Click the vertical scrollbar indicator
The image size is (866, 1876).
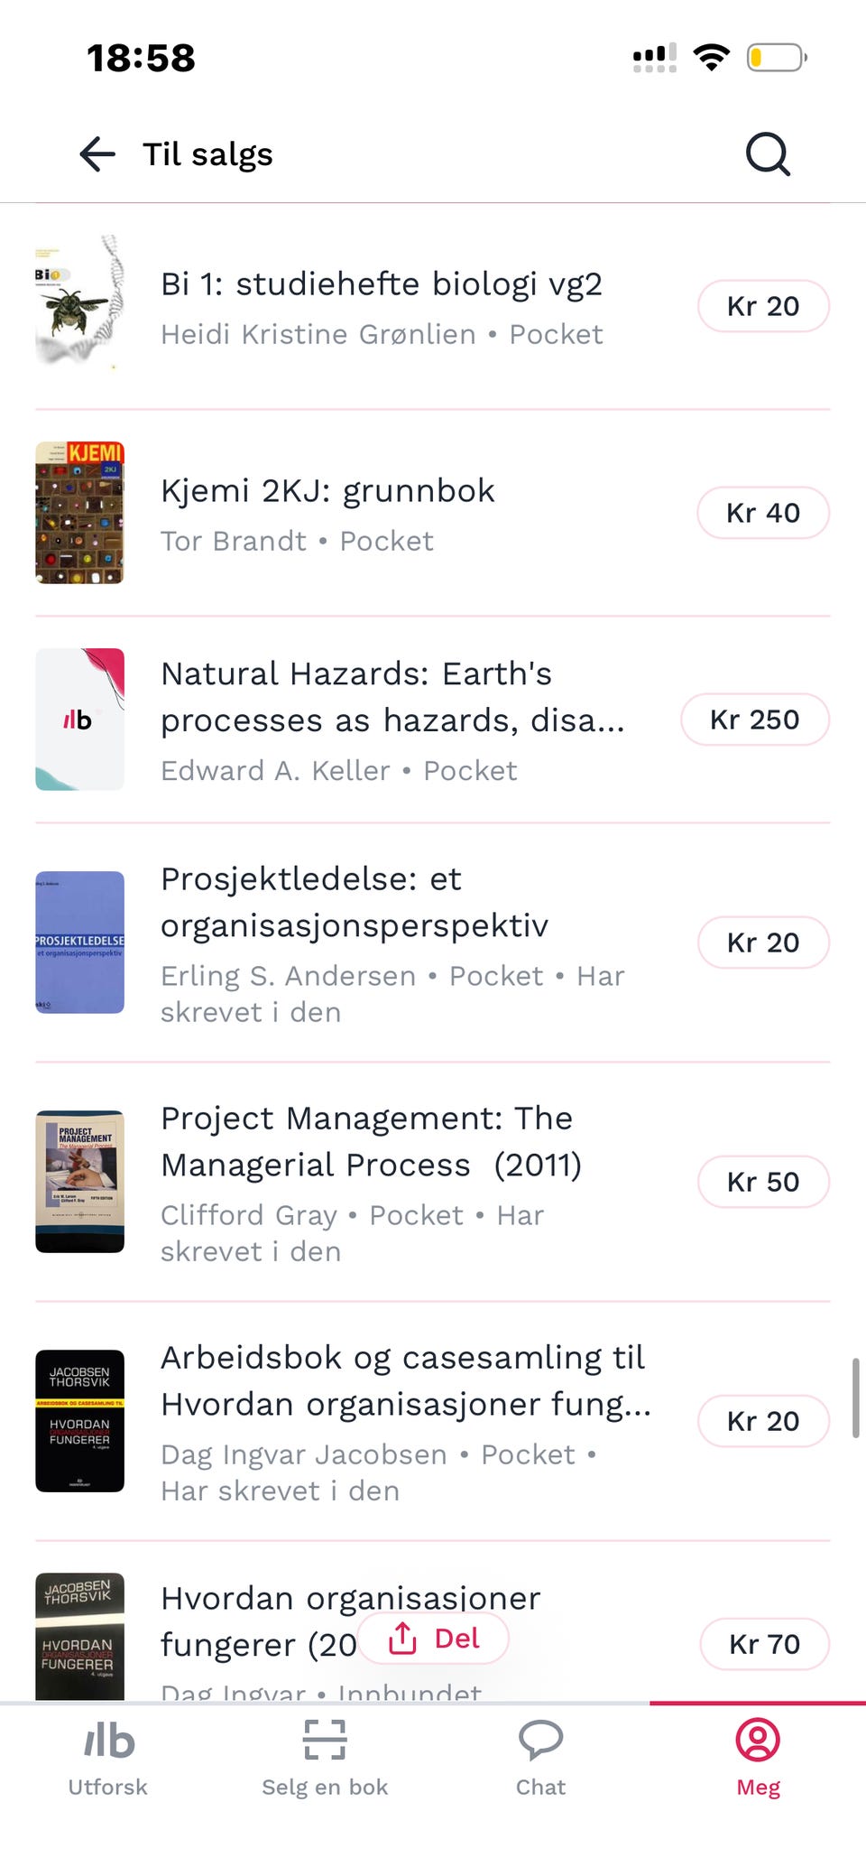(855, 1398)
